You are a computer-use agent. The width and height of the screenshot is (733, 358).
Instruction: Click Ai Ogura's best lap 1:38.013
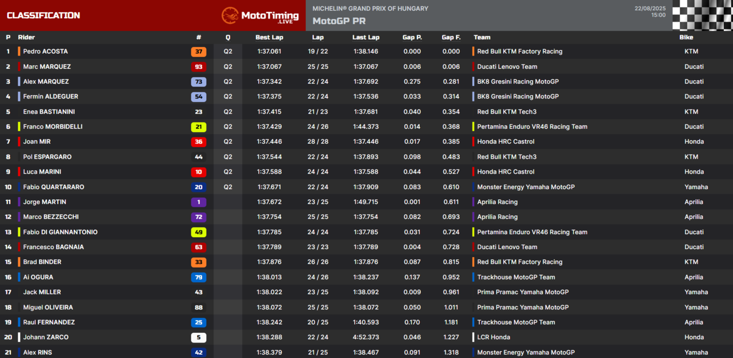(269, 277)
